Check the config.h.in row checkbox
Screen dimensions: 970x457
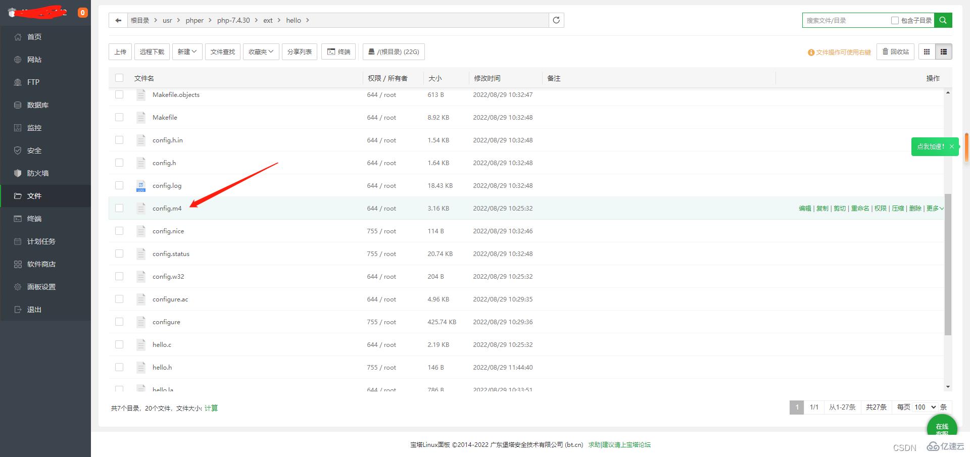119,140
